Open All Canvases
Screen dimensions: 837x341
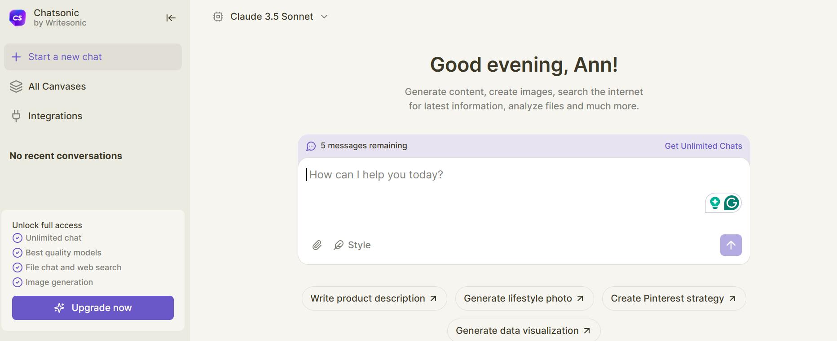[x=57, y=86]
